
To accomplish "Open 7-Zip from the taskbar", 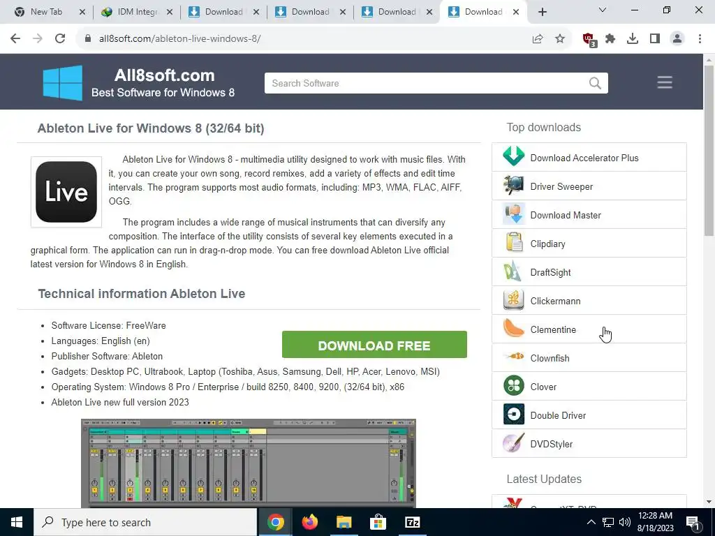I will (412, 522).
